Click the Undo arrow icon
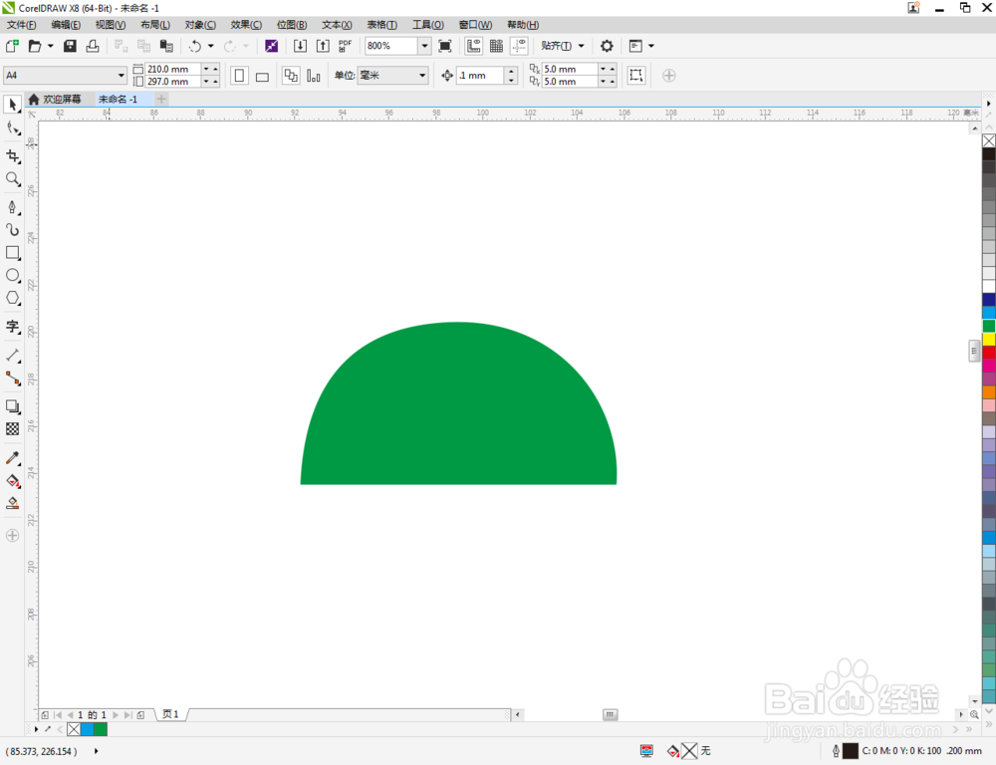The image size is (996, 765). pos(195,46)
